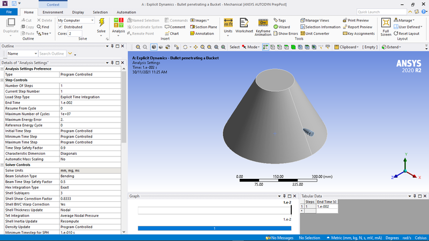Click the Pan arrows icon in viewport toolbar
The width and height of the screenshot is (429, 241).
(x=196, y=47)
